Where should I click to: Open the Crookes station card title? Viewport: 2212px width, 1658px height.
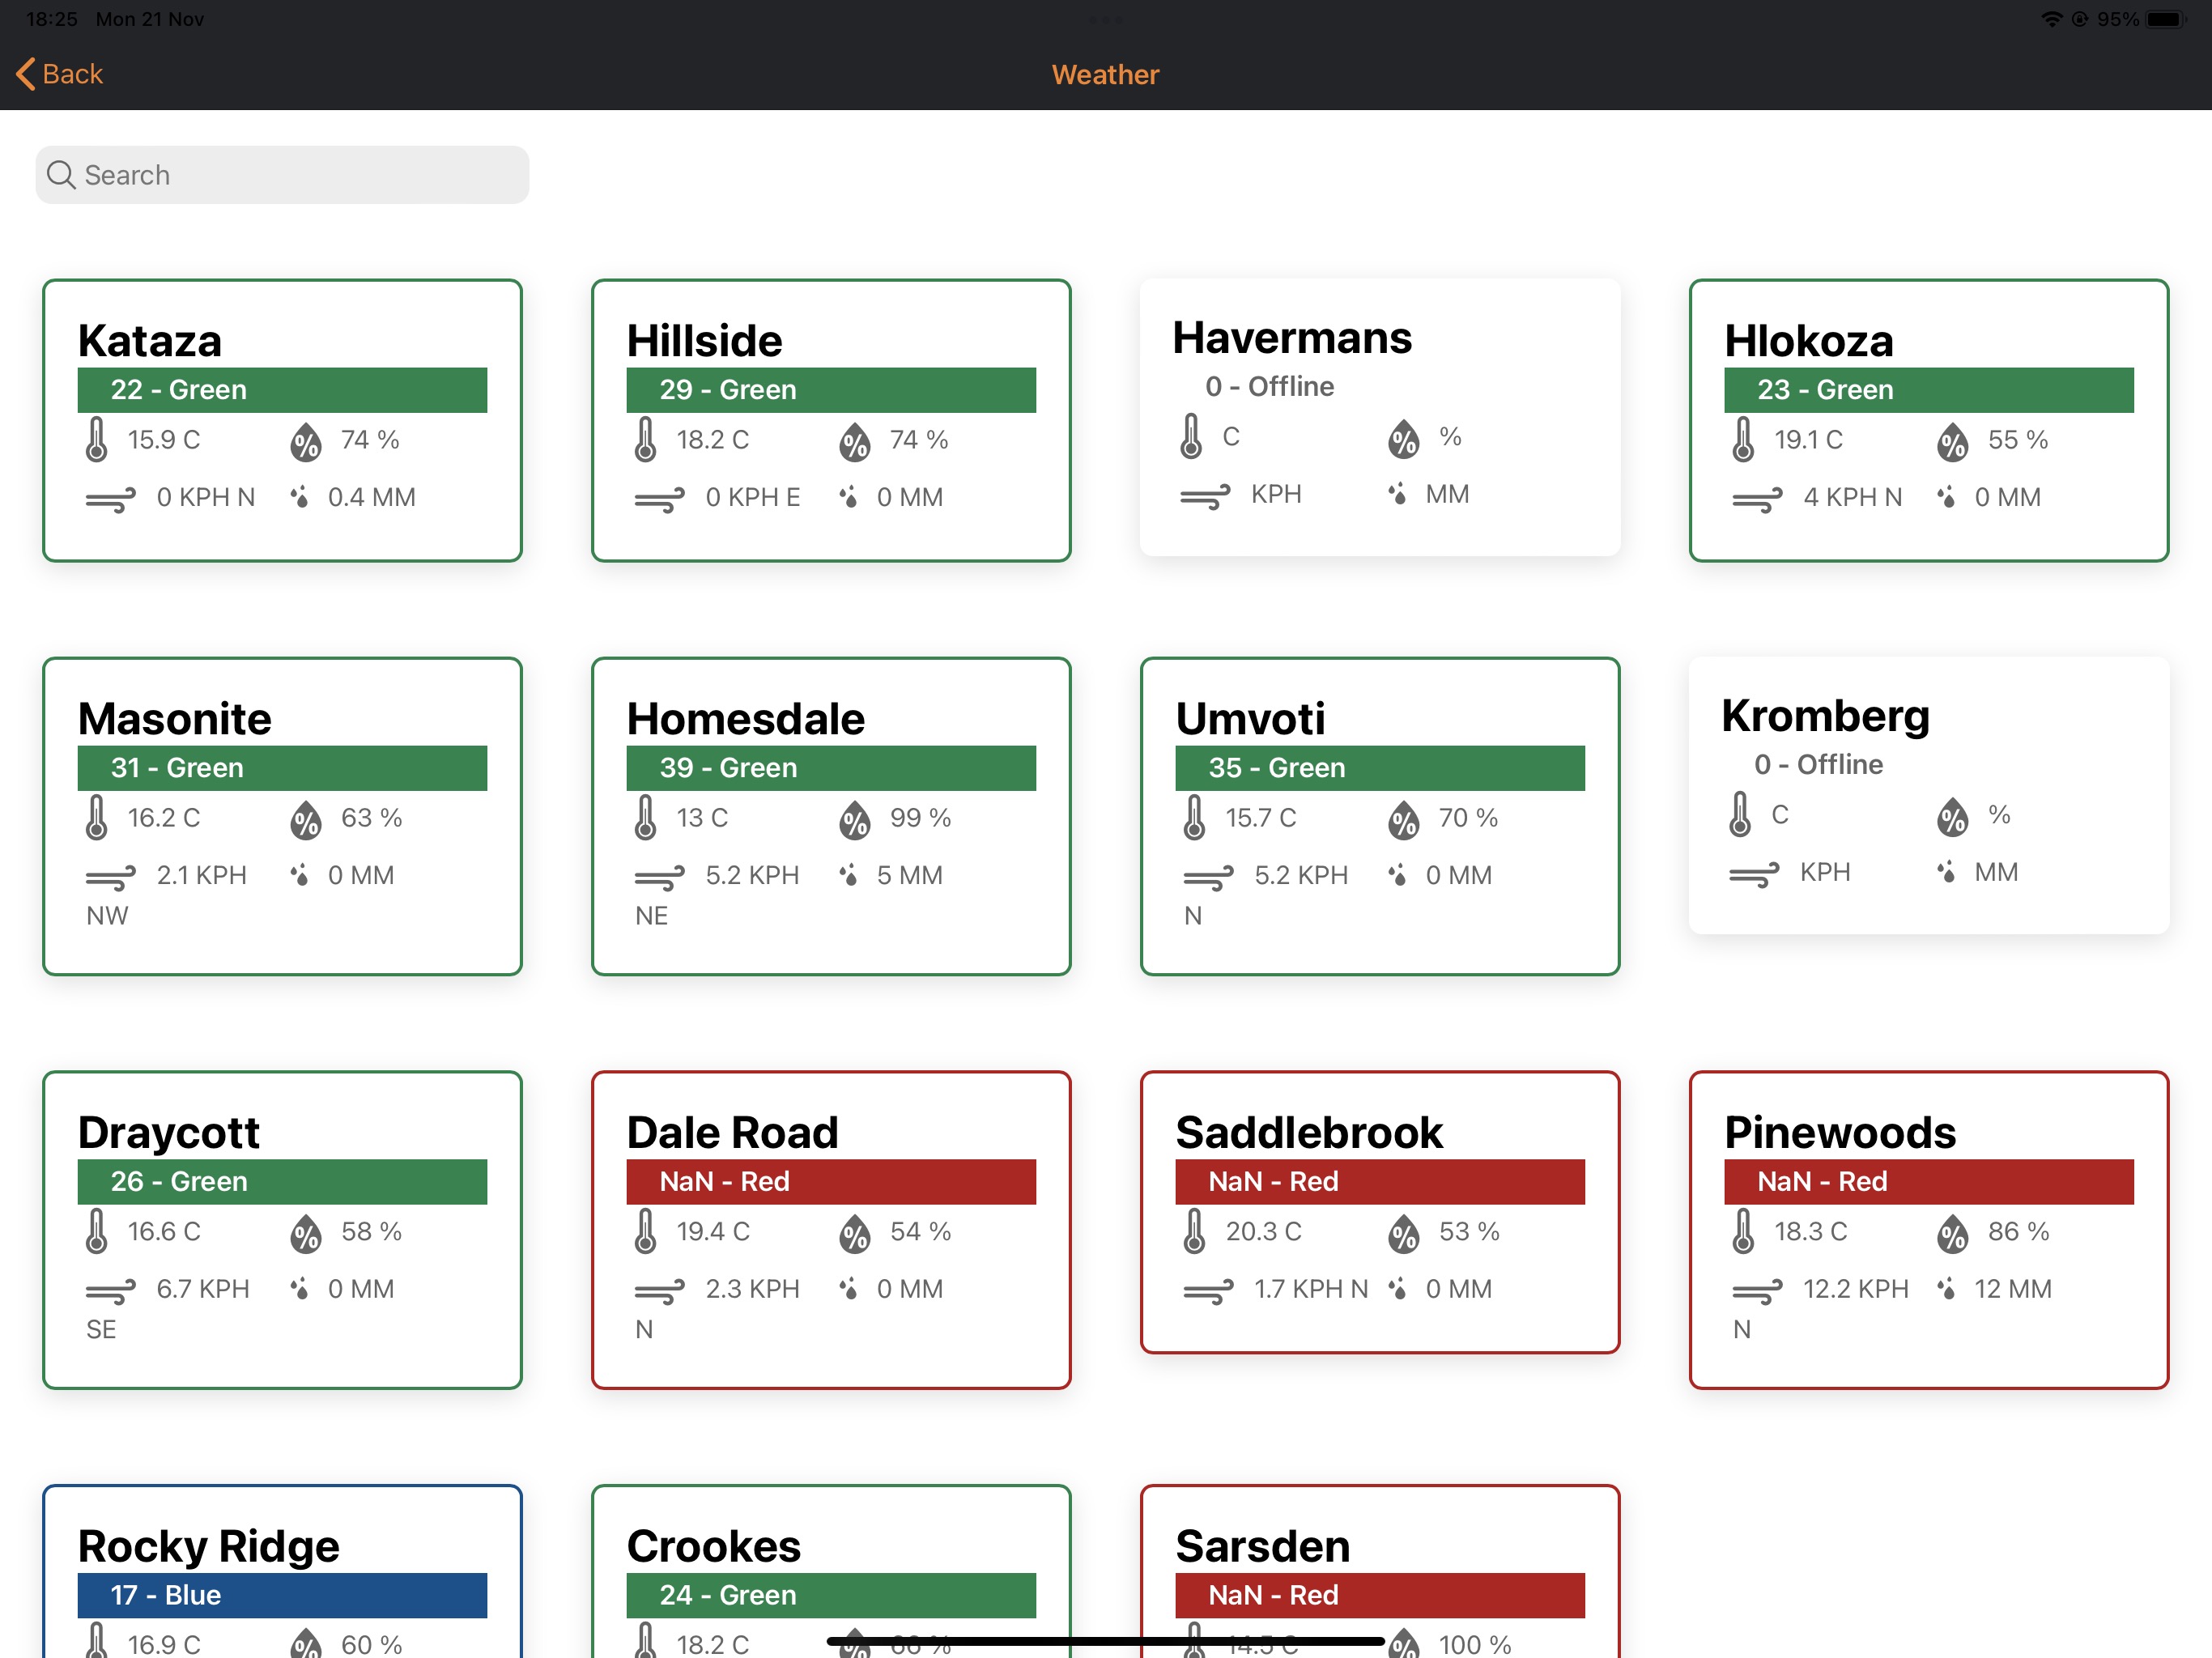point(713,1546)
